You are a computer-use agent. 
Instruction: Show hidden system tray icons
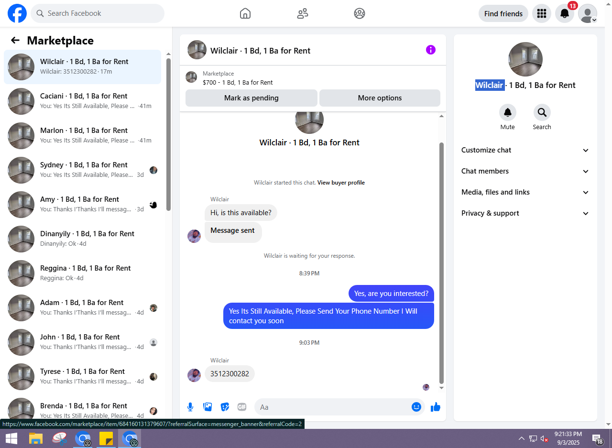522,438
